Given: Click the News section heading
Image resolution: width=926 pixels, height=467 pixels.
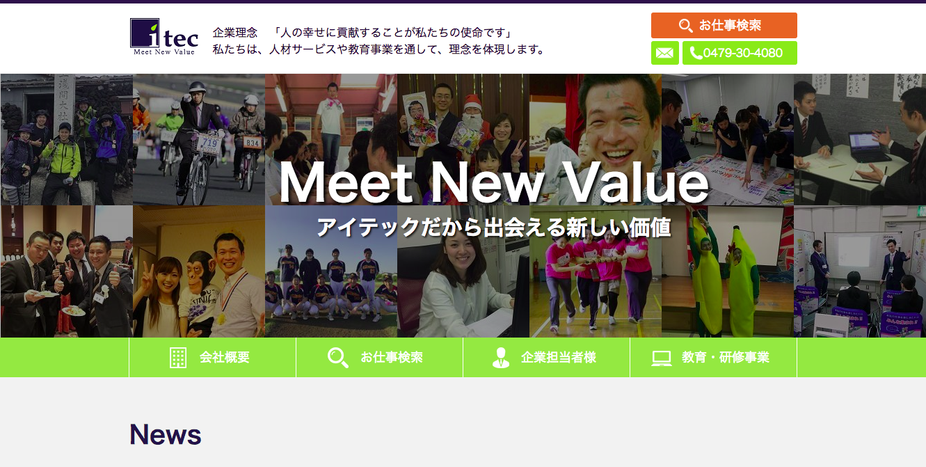Looking at the screenshot, I should click(x=166, y=434).
